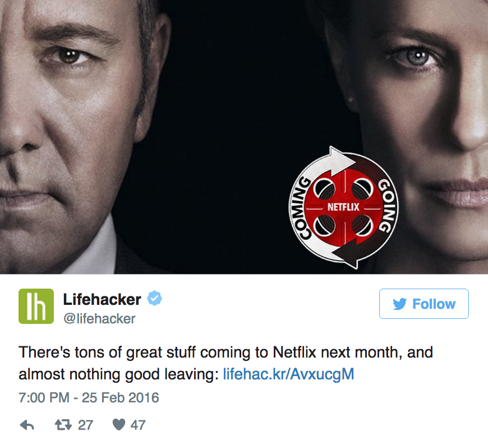Retweet using the retweet arrows icon
This screenshot has width=488, height=436.
click(x=63, y=425)
